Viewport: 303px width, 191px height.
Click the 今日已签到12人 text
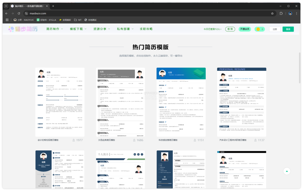(213, 29)
